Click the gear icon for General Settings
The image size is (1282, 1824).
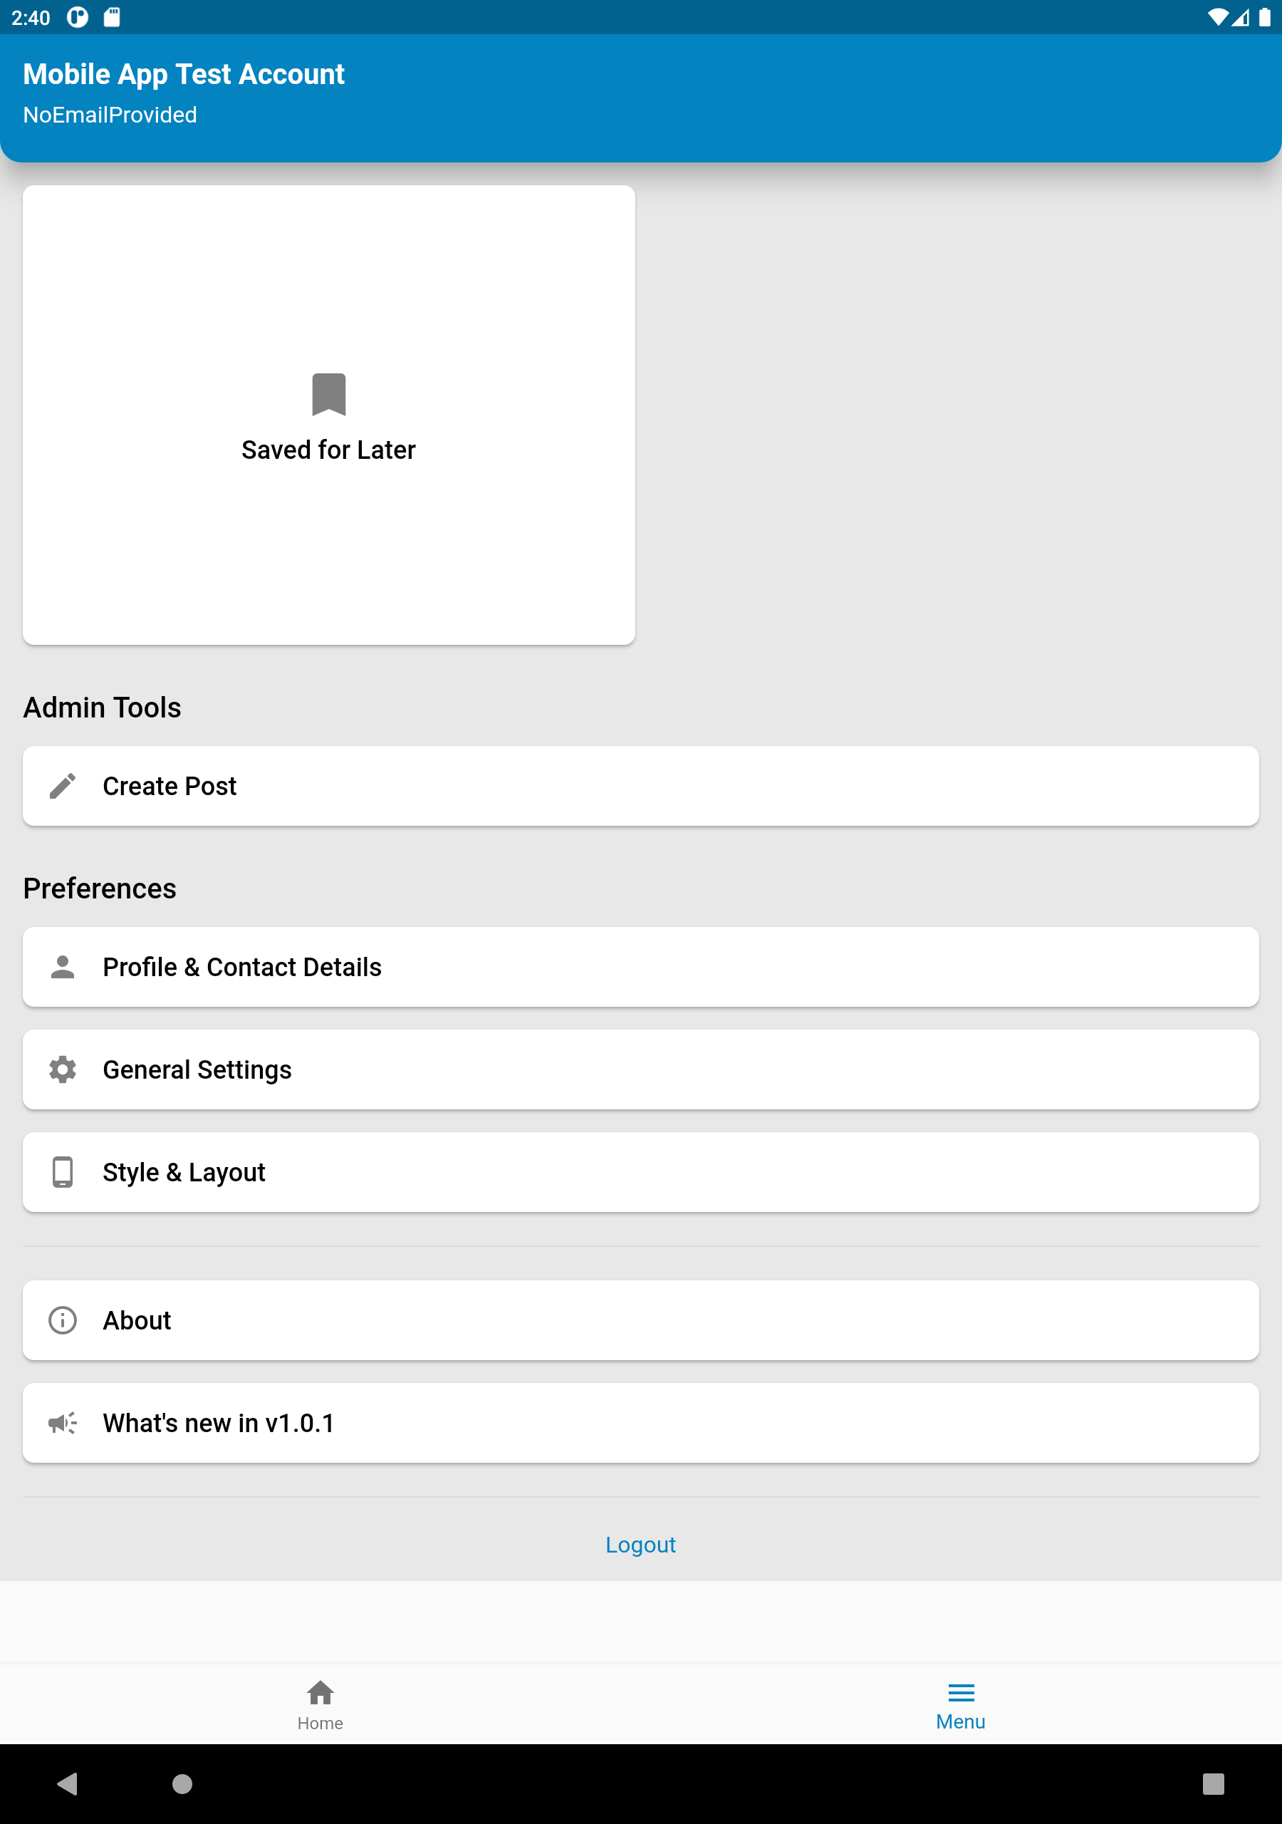63,1069
